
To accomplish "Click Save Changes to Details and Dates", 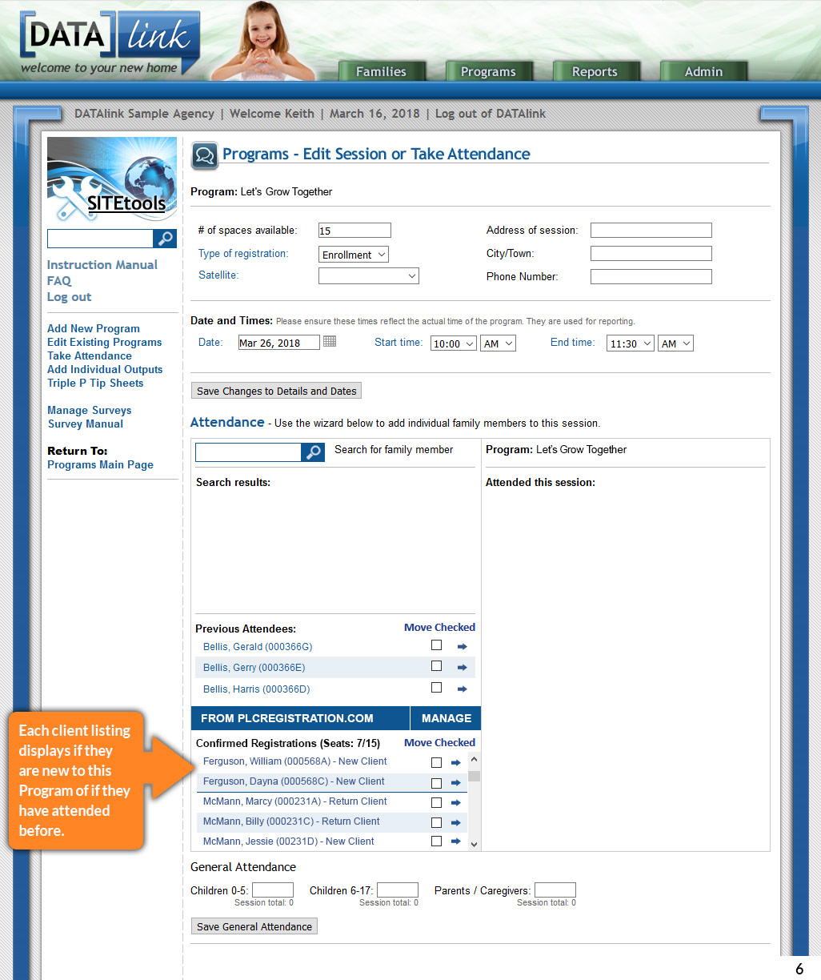I will [277, 391].
